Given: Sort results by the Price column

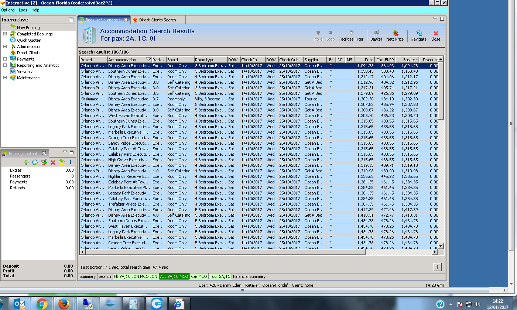Looking at the screenshot, I should coord(364,60).
